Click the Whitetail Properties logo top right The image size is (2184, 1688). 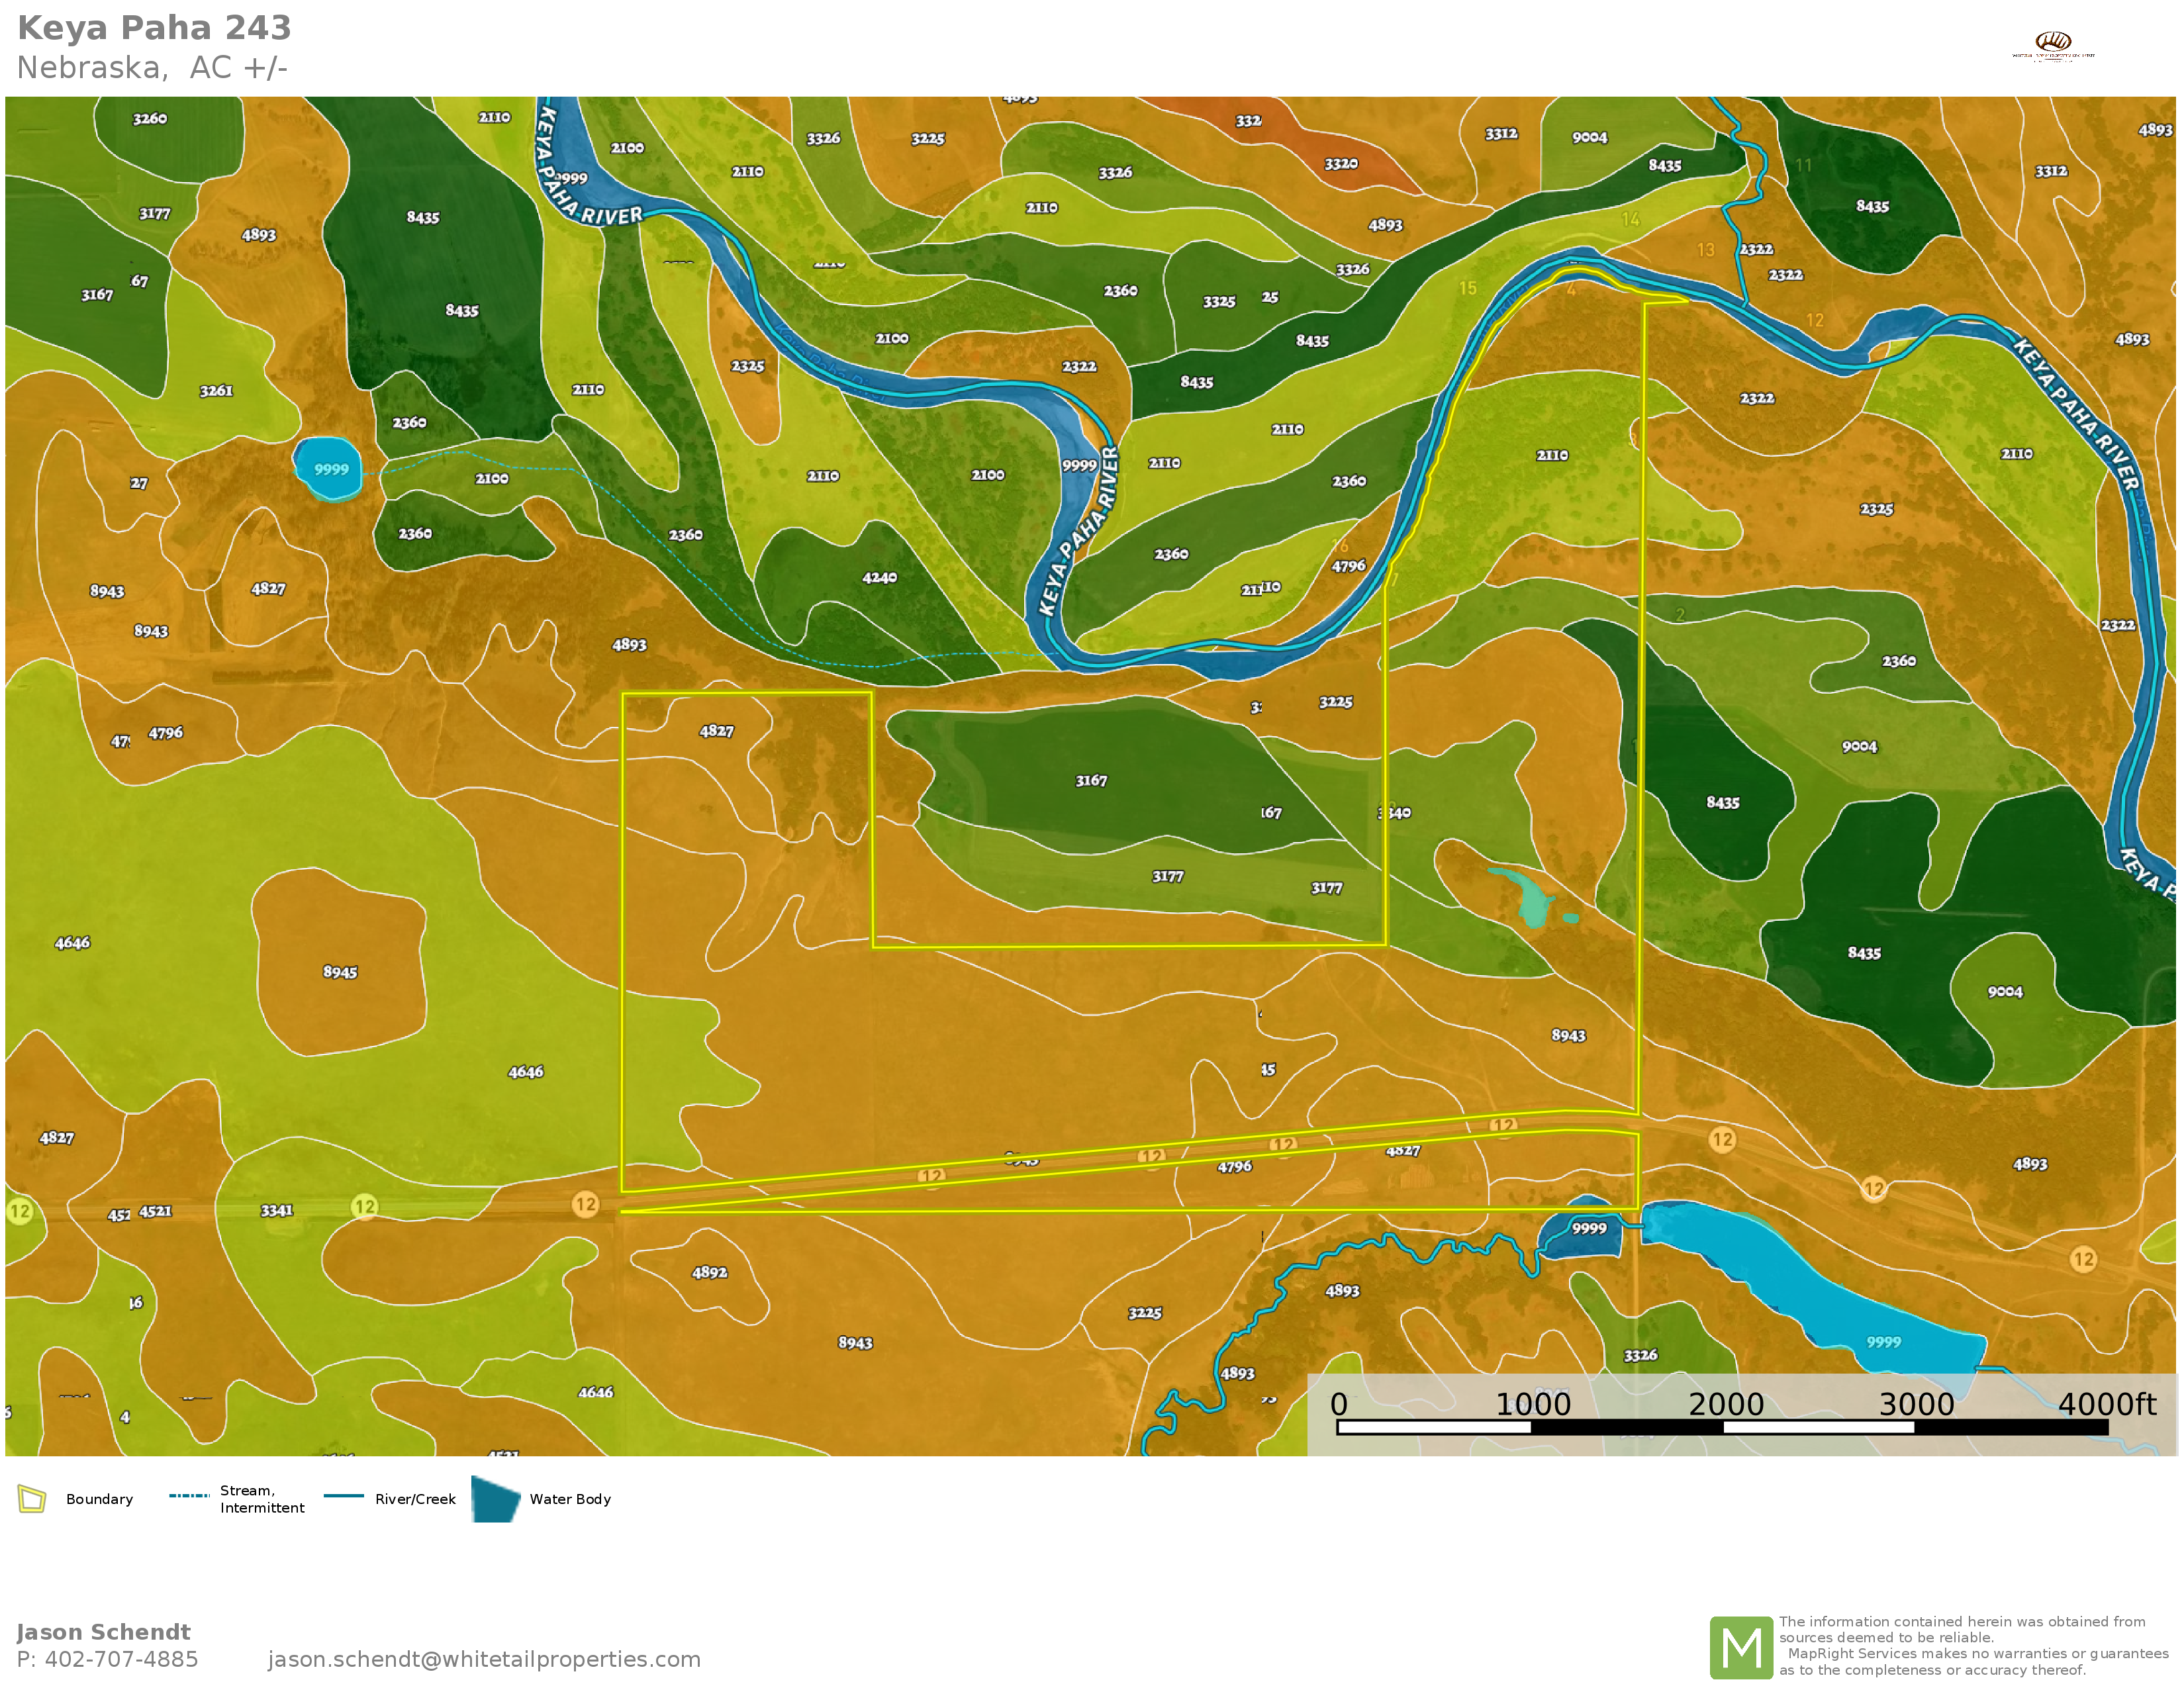pyautogui.click(x=2053, y=44)
